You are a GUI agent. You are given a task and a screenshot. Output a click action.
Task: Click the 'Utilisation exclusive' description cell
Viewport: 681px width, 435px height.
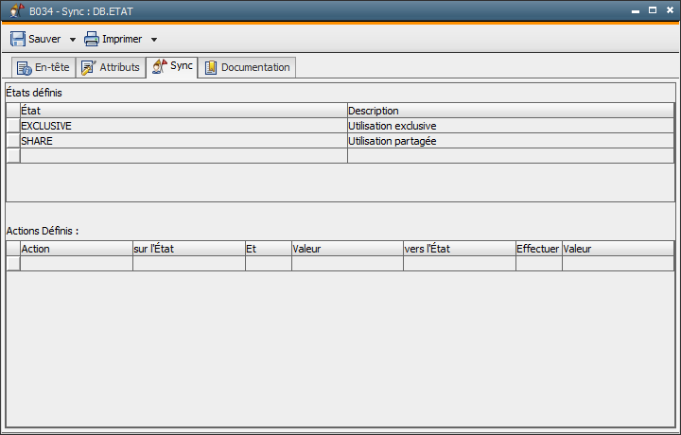(509, 126)
